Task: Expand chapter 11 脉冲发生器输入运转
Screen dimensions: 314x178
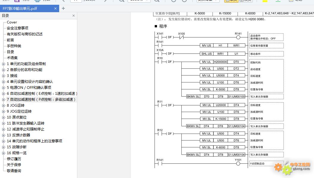Action: click(3, 124)
